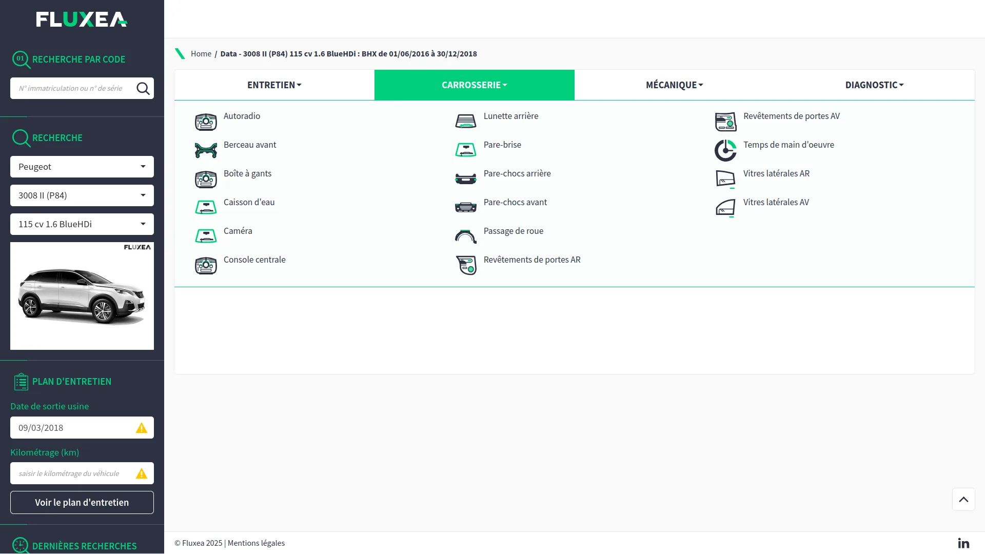Open Revêtements de portes AR link
985x554 pixels.
tap(532, 260)
